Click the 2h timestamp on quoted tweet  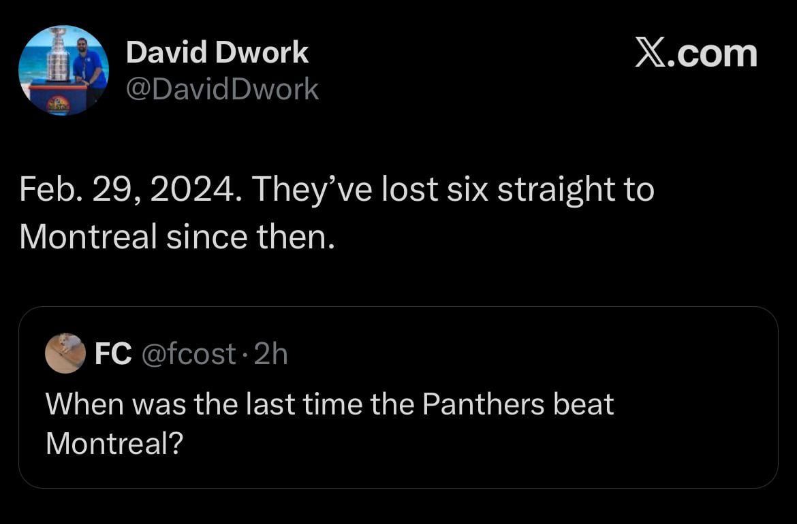(x=271, y=353)
